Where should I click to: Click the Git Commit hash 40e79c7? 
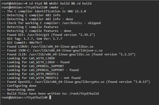pyautogui.click(x=35, y=43)
